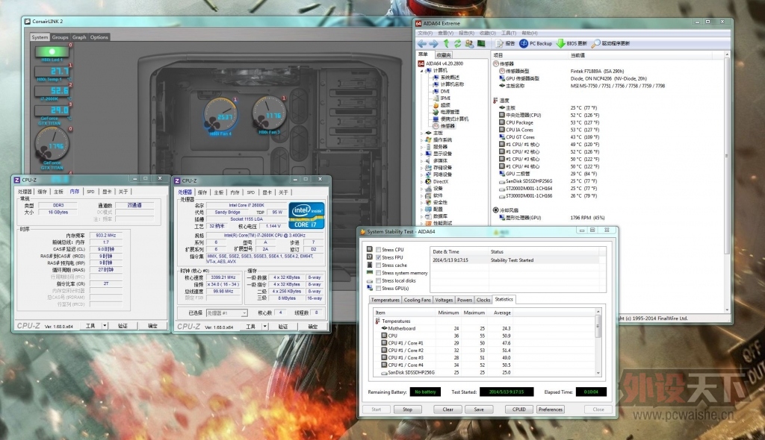Expand the 存储设备 node in AIDA64 tree

point(422,168)
